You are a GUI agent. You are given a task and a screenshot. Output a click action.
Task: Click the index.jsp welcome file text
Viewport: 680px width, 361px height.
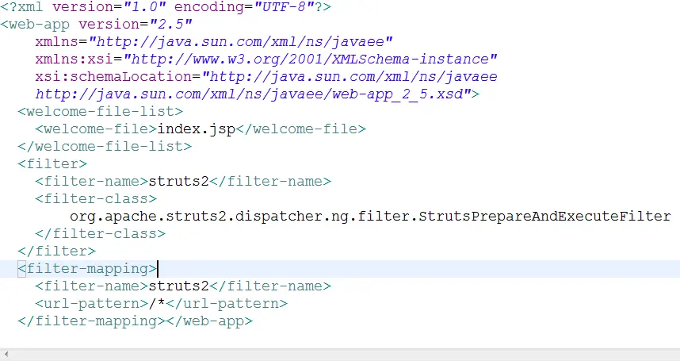tap(197, 129)
